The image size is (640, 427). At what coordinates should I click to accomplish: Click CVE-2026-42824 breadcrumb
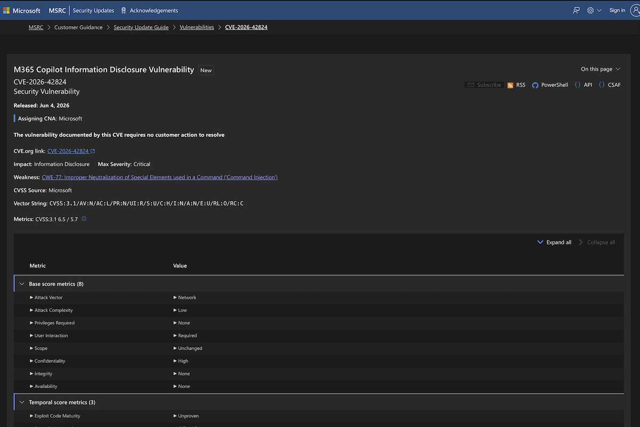[246, 27]
